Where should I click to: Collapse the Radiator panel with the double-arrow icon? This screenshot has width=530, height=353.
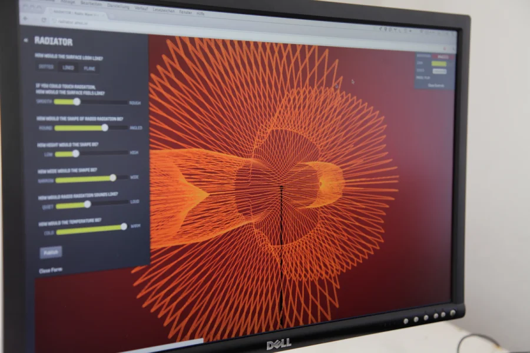25,40
